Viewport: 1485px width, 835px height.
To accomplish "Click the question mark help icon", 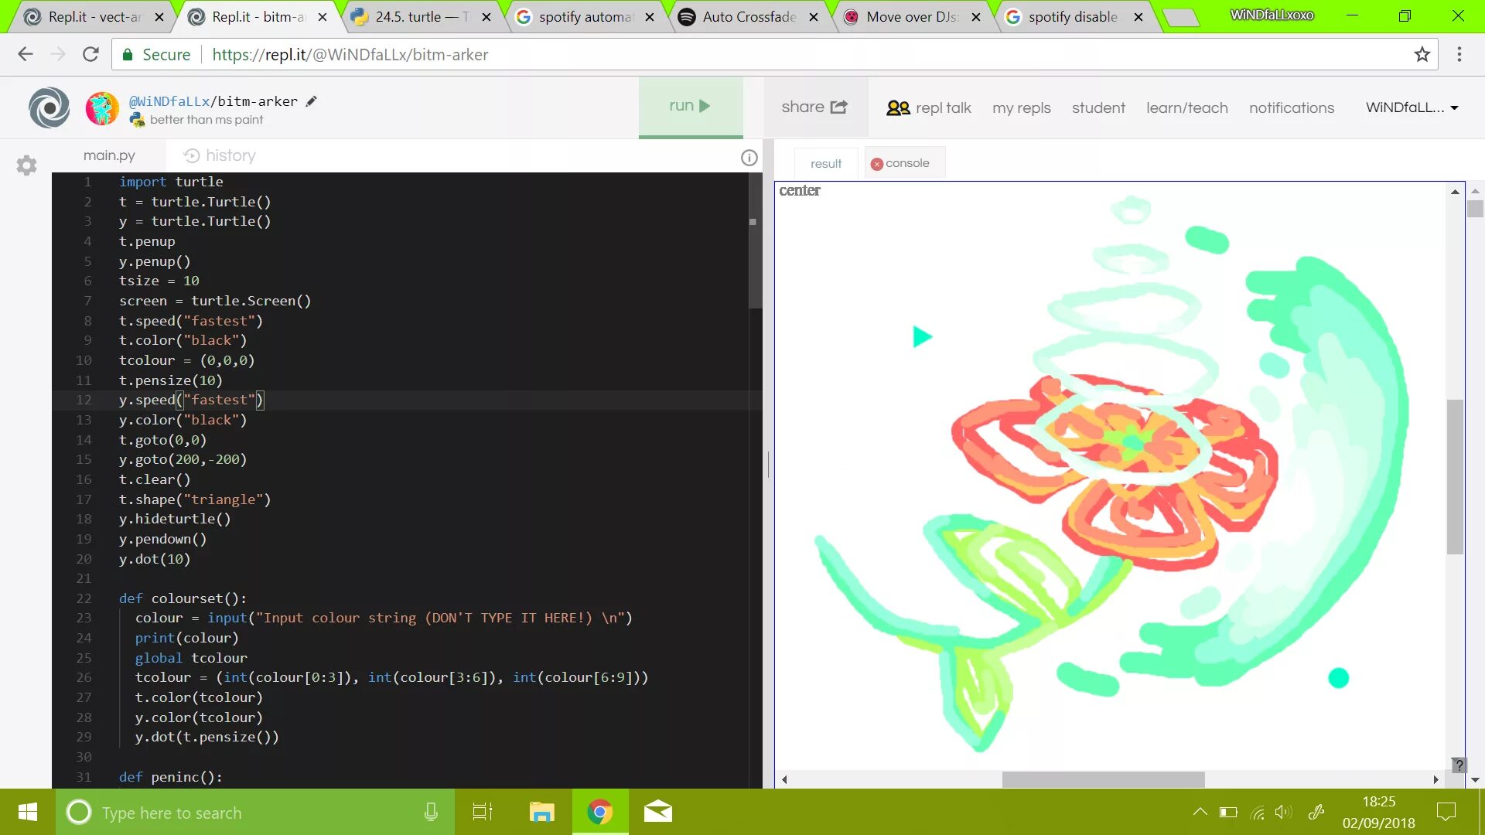I will pyautogui.click(x=1459, y=765).
